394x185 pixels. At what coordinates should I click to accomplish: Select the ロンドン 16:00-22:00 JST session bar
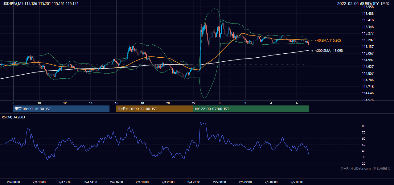[x=154, y=109]
